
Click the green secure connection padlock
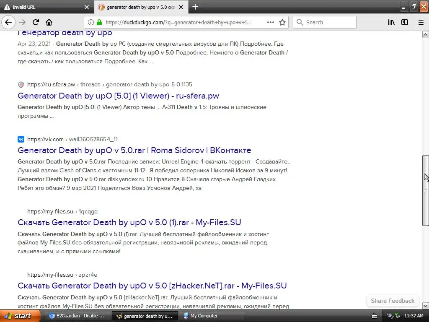point(99,22)
